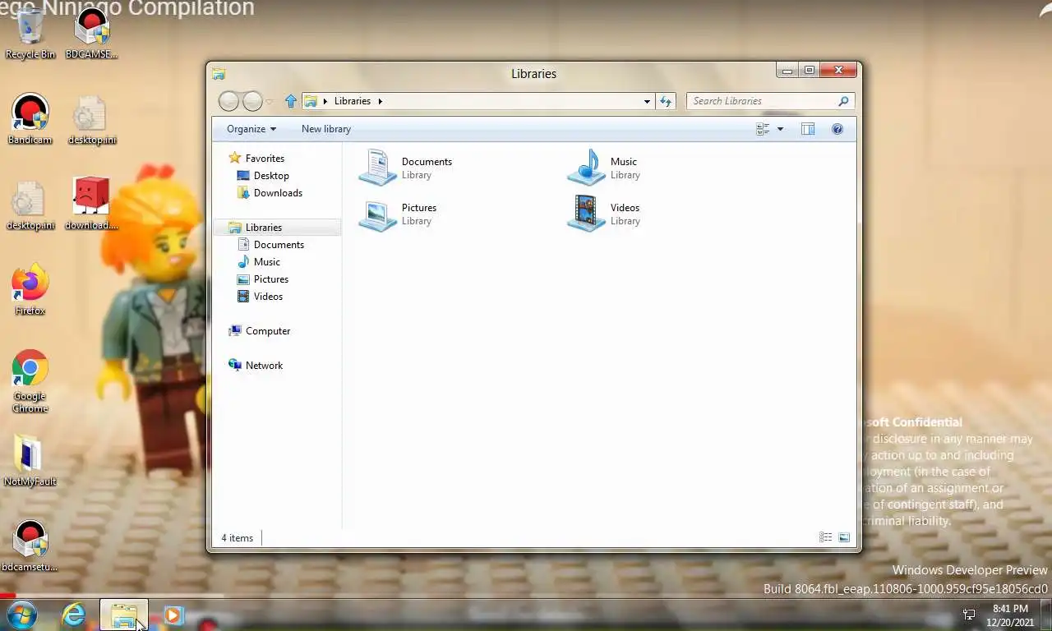Select the NotMyFault desktop icon
The image size is (1052, 631).
(x=30, y=461)
